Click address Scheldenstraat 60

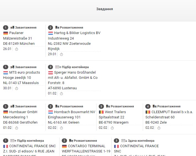(x=160, y=117)
